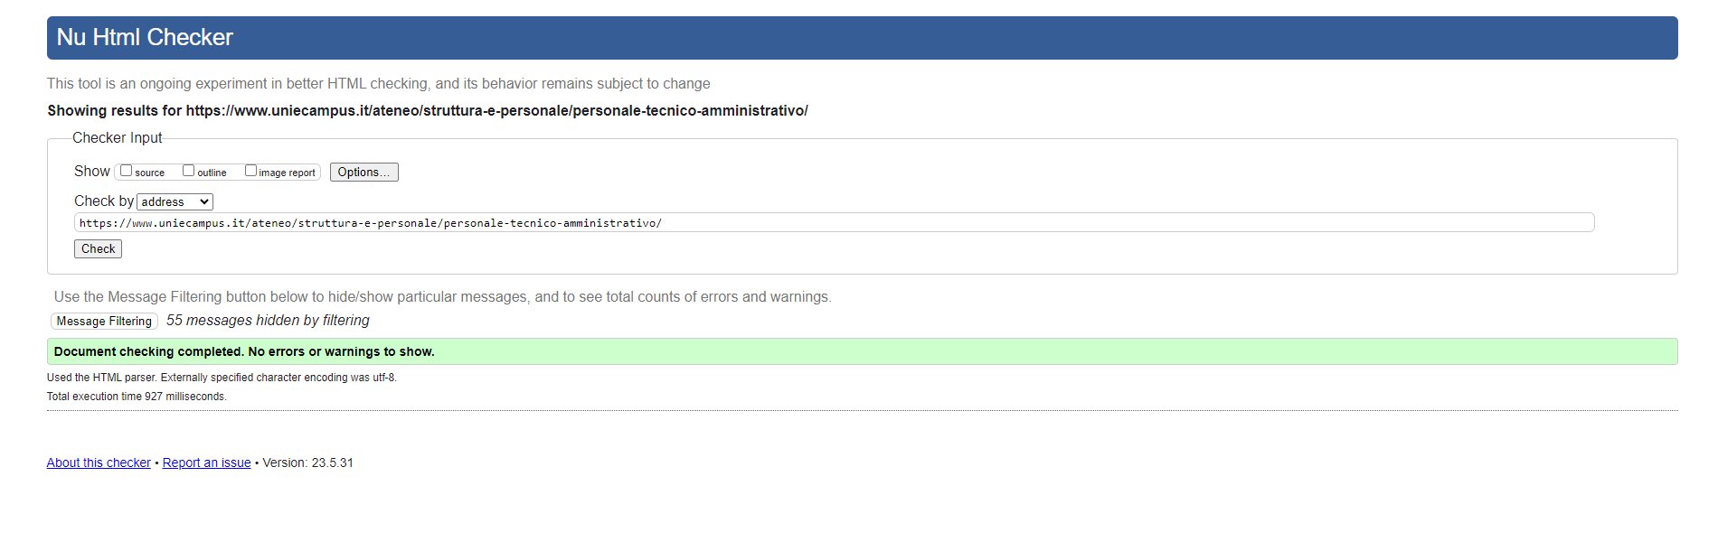Enable the source checkbox
This screenshot has width=1718, height=542.
127,171
